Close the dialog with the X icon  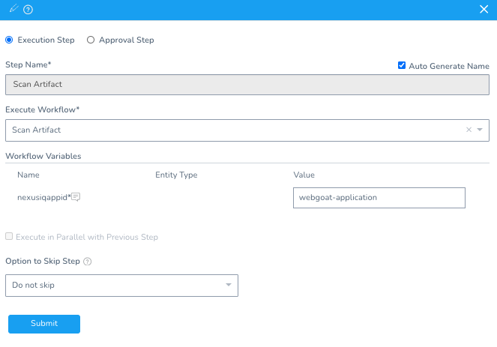pyautogui.click(x=484, y=9)
